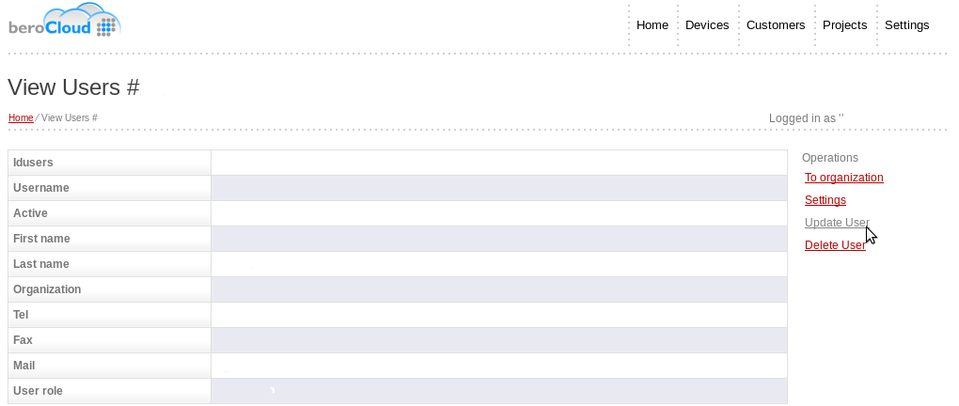Image resolution: width=959 pixels, height=406 pixels.
Task: Click the Update User link
Action: [837, 223]
